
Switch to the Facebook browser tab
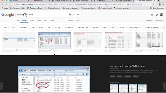pyautogui.click(x=103, y=1)
